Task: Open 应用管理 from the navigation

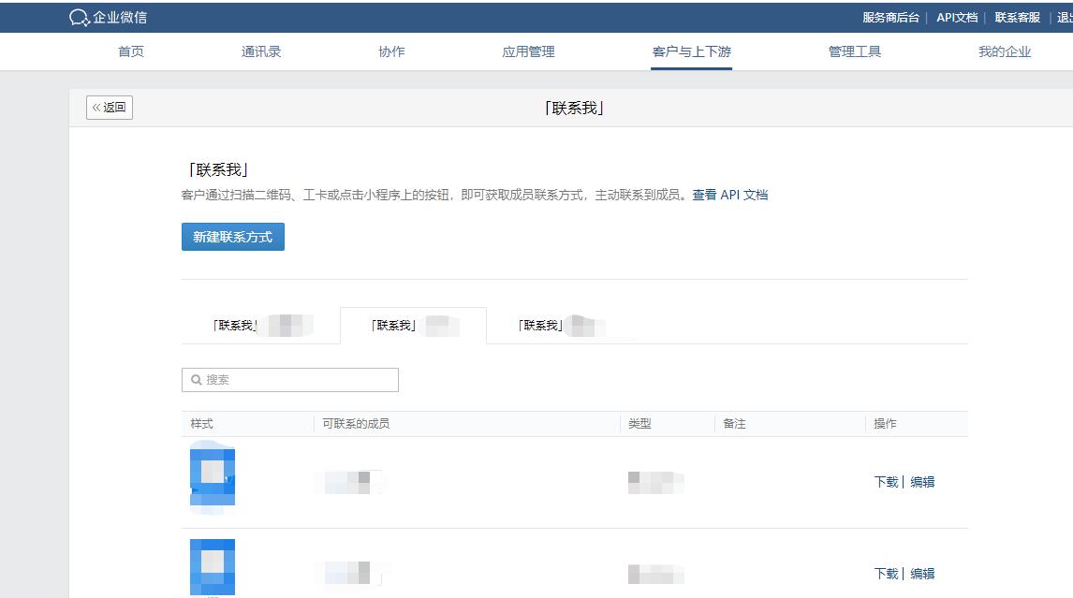Action: (530, 52)
